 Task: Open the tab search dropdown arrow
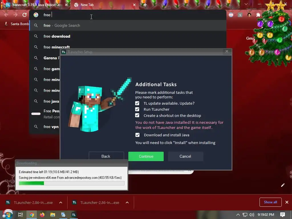pos(246,4)
